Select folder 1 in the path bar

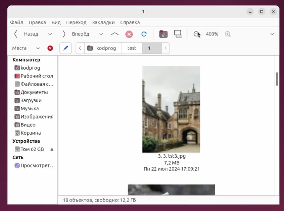pyautogui.click(x=152, y=48)
